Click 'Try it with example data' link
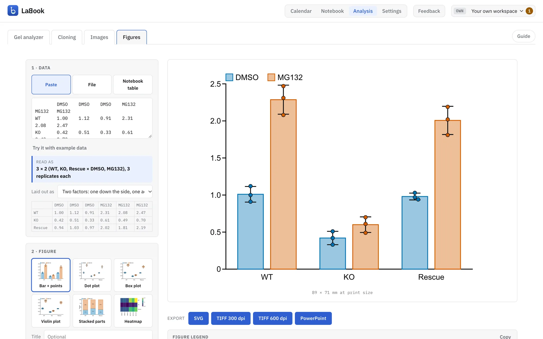Image resolution: width=543 pixels, height=339 pixels. (x=59, y=148)
